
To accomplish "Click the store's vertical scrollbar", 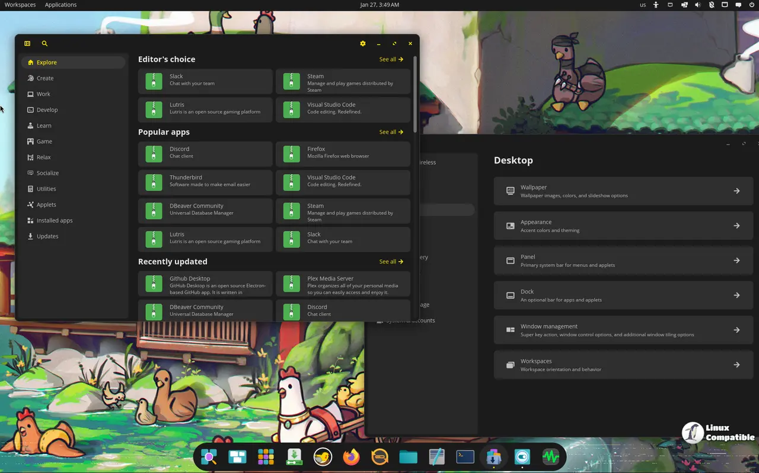I will pyautogui.click(x=415, y=95).
